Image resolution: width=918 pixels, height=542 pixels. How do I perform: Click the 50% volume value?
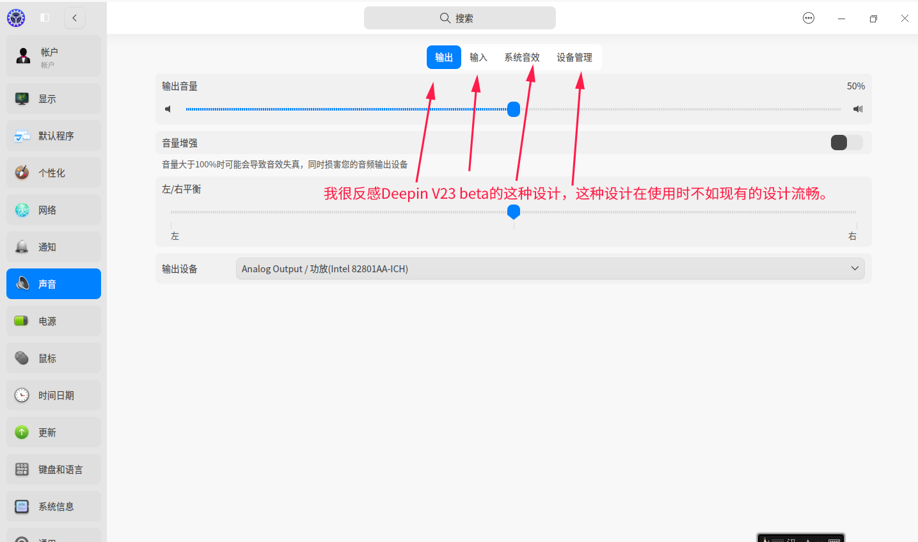pos(856,86)
